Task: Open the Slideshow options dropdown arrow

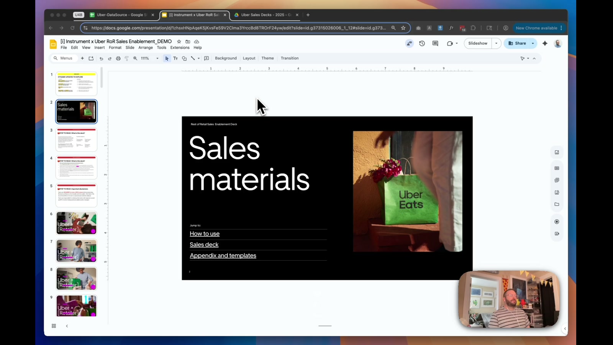Action: [x=496, y=43]
